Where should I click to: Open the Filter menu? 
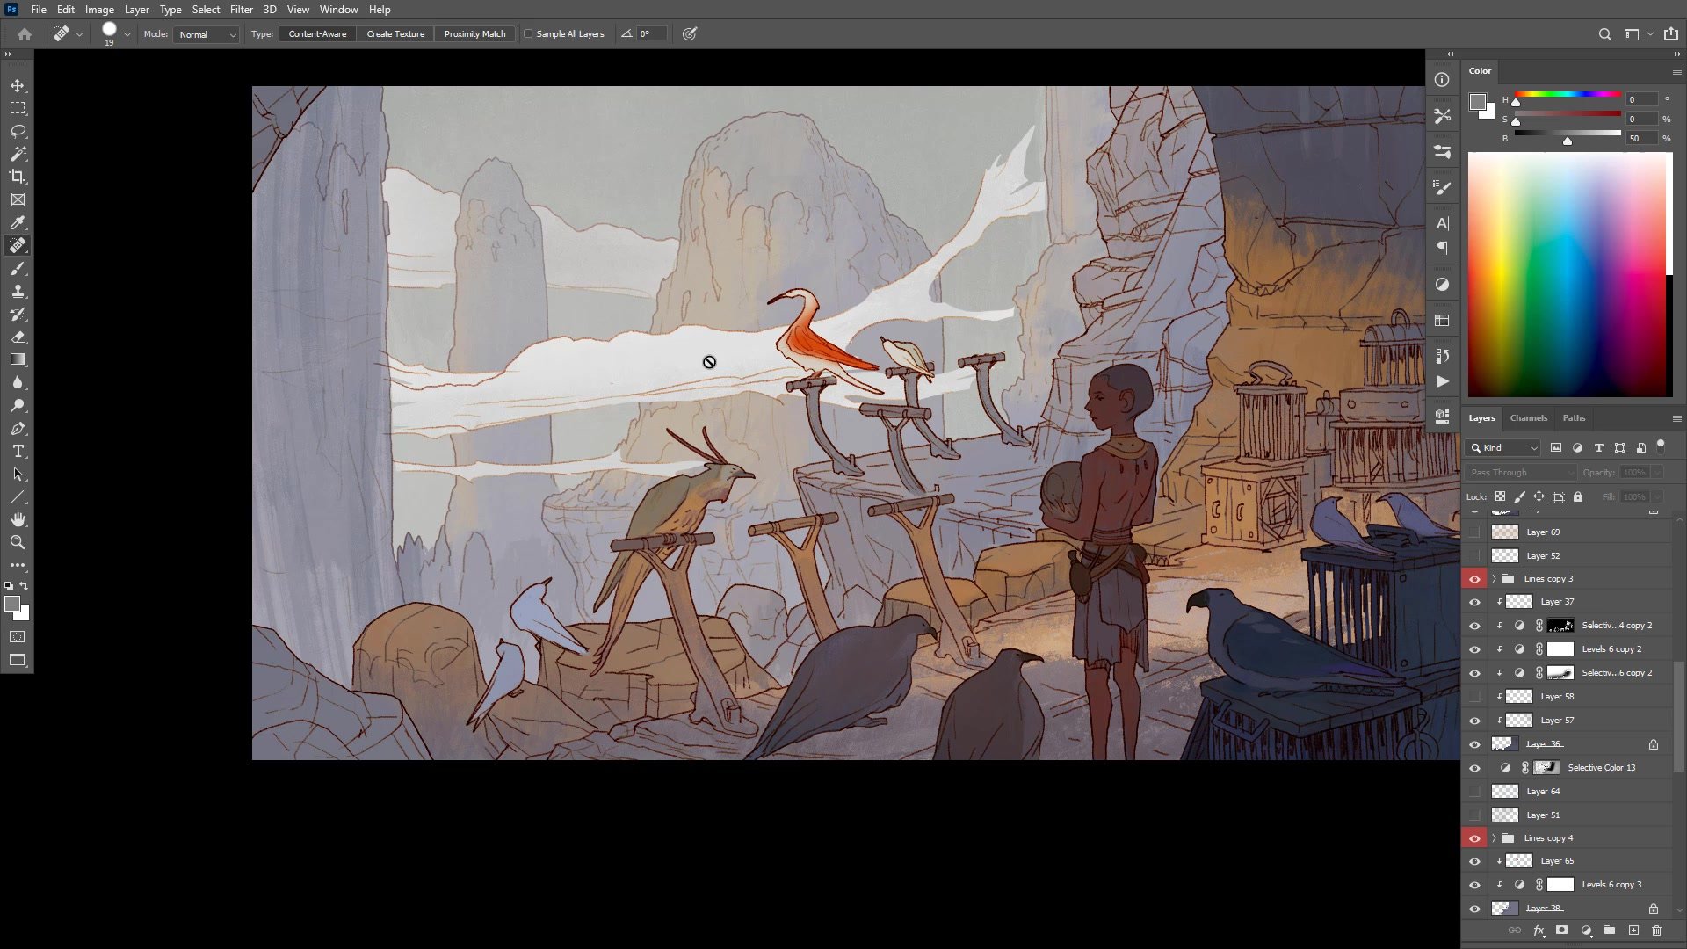pyautogui.click(x=242, y=9)
